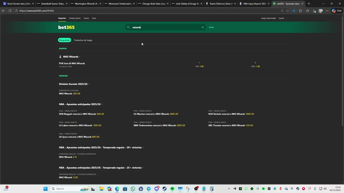Screen dimensions: 344x193
Task: Open the browser profile avatar
Action: coord(320,11)
